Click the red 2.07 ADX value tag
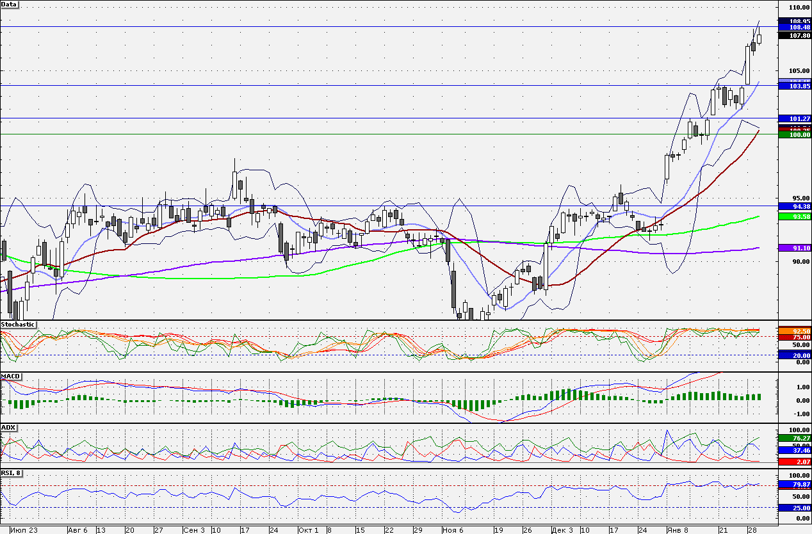 pos(794,462)
